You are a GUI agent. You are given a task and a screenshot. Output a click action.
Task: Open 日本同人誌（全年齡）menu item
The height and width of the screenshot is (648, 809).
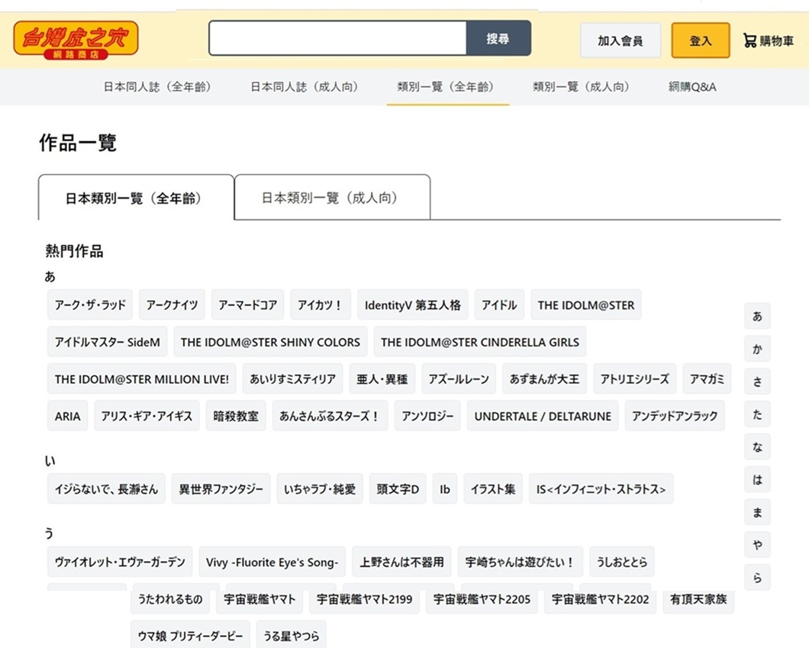[x=158, y=86]
